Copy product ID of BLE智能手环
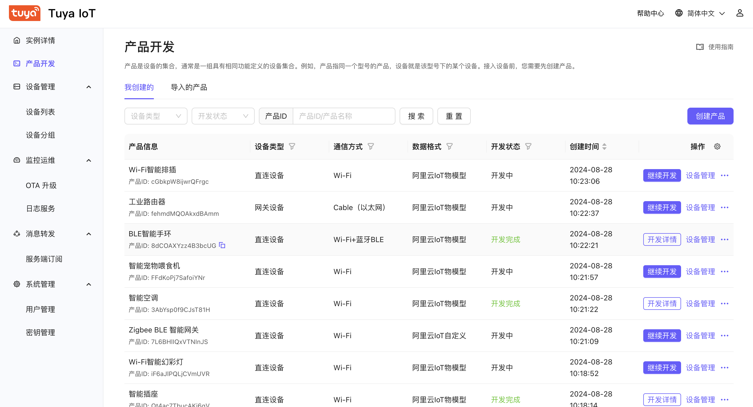Image resolution: width=753 pixels, height=407 pixels. [x=222, y=245]
